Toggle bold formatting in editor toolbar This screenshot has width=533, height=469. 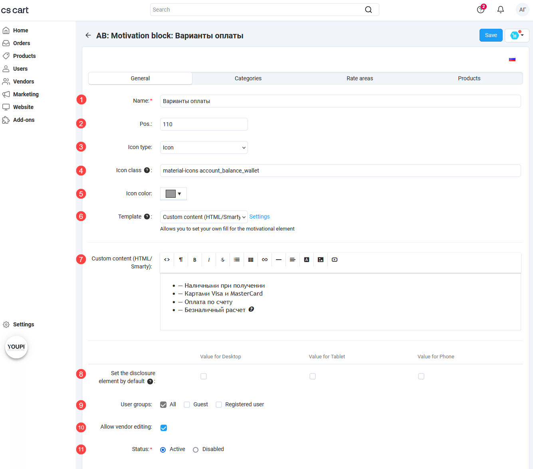click(x=195, y=260)
